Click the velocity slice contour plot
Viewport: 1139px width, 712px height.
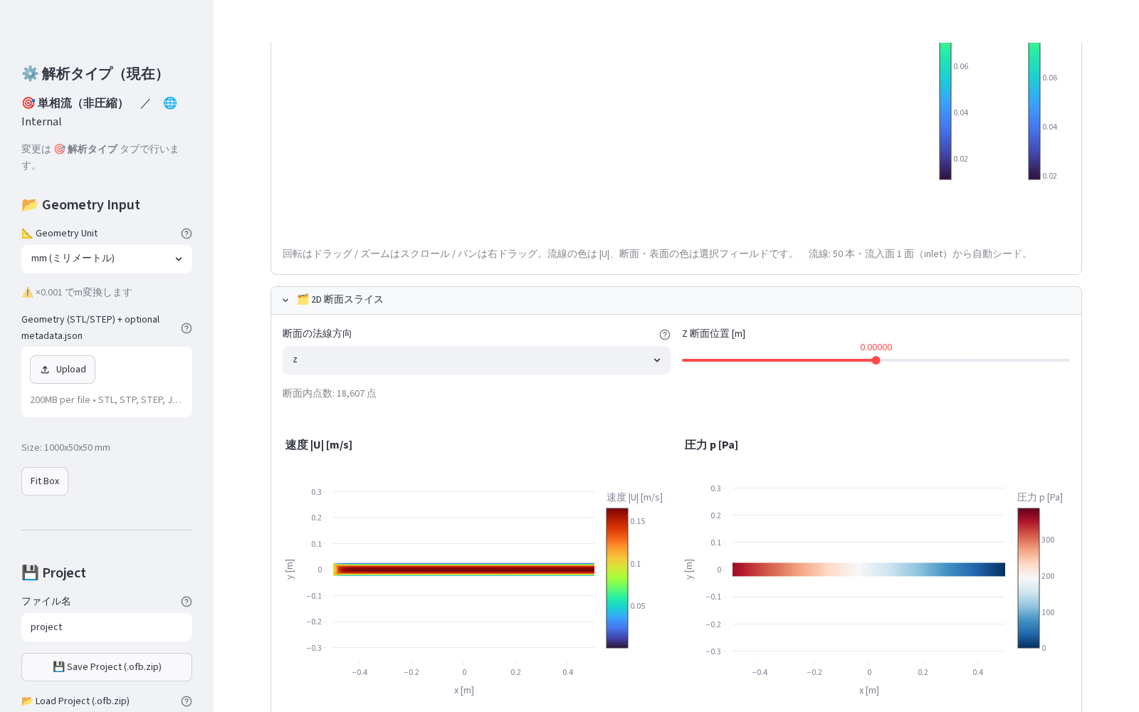click(x=464, y=570)
